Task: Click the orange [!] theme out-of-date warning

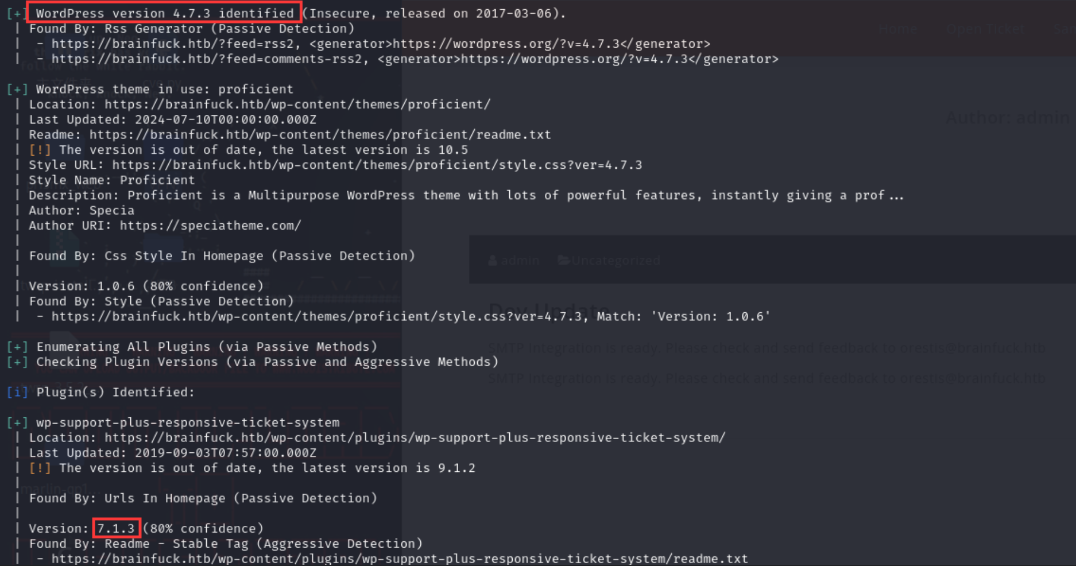Action: [x=40, y=150]
